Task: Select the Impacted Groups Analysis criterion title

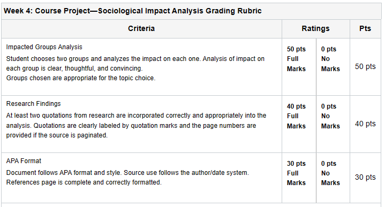Action: (44, 47)
